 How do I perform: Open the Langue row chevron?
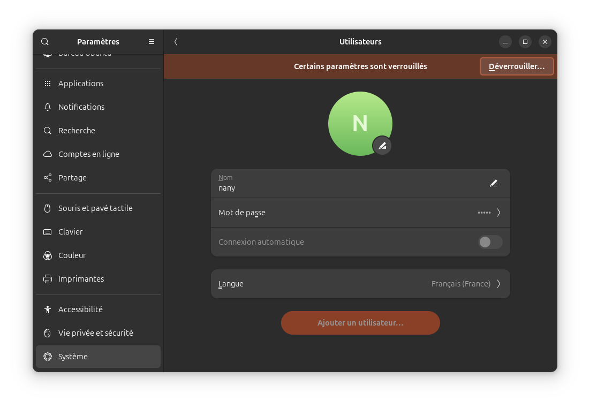click(498, 284)
